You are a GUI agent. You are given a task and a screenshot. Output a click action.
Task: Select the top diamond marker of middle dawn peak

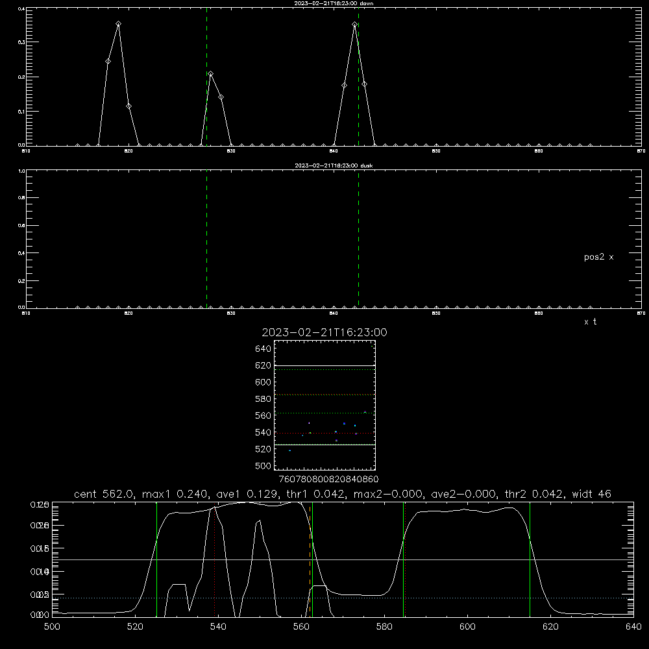tap(211, 74)
